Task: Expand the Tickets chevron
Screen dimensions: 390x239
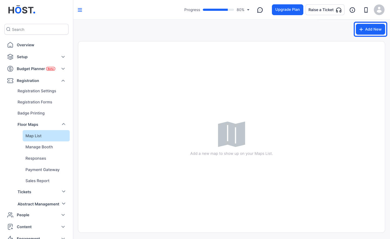Action: (64, 192)
